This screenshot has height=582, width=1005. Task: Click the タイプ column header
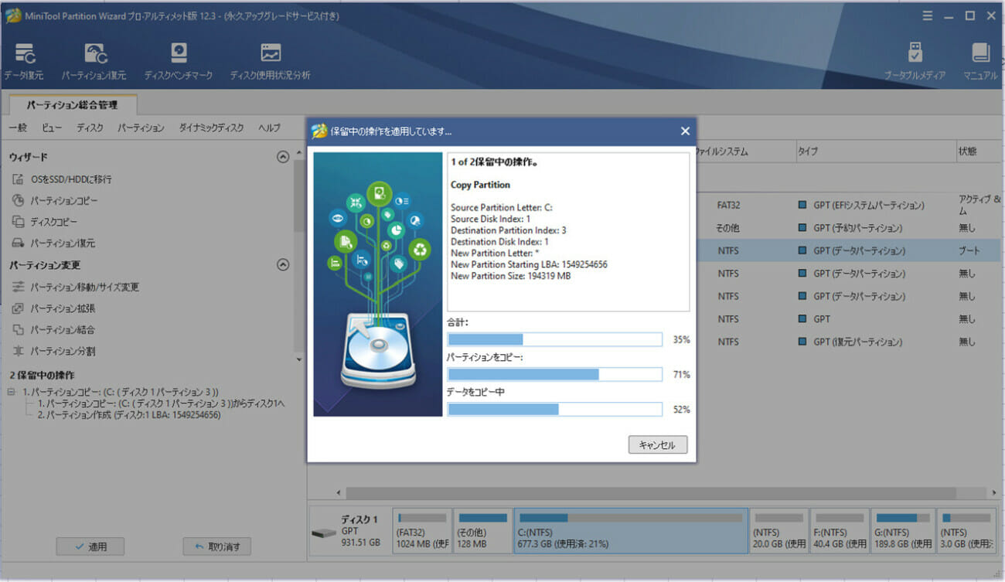876,152
